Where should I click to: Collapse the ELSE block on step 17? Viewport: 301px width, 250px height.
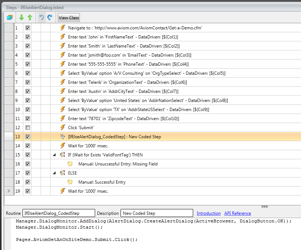coord(54,173)
